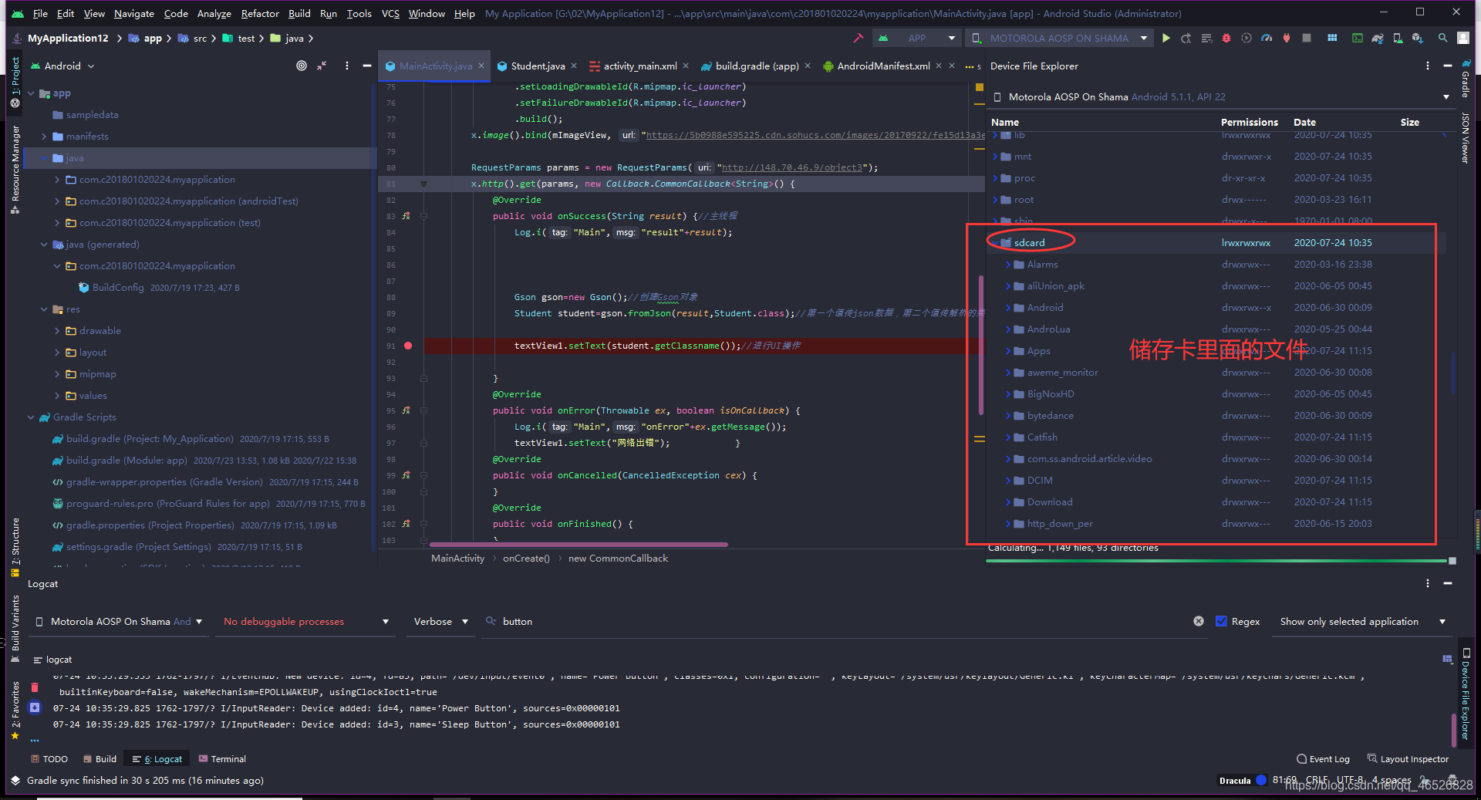Click scroll to end icon in logcat
The image size is (1481, 800).
[35, 707]
